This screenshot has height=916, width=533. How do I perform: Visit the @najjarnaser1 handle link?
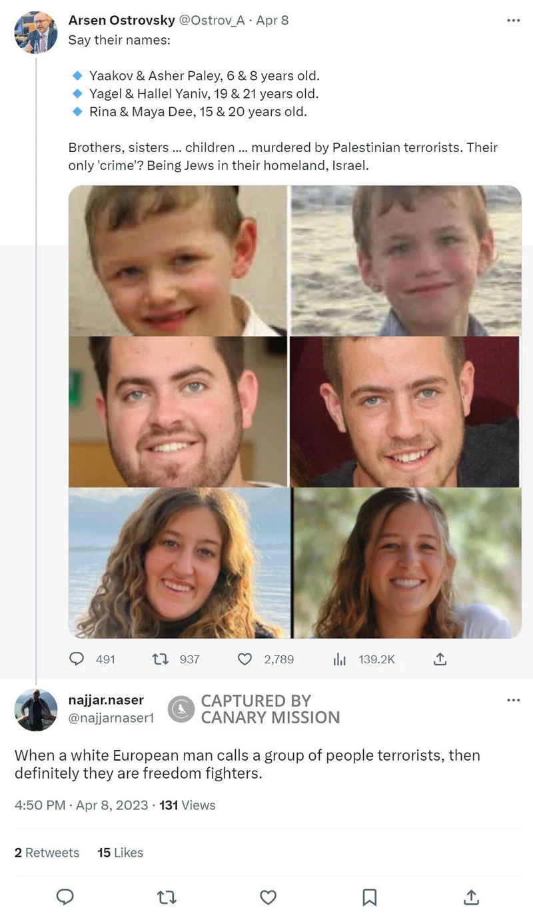click(x=111, y=718)
